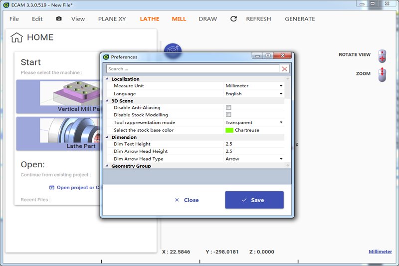The width and height of the screenshot is (399, 266).
Task: Click the zoom mouse icon
Action: tap(382, 74)
